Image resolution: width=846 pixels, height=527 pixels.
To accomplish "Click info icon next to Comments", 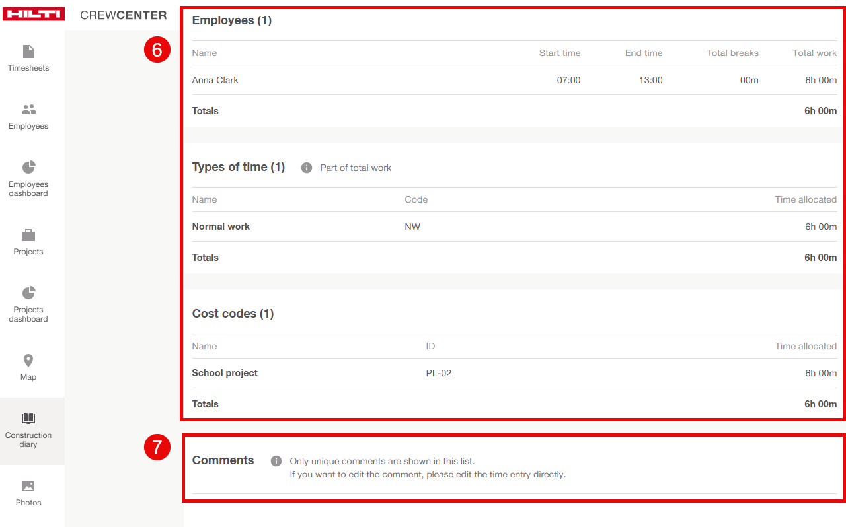I will (276, 461).
